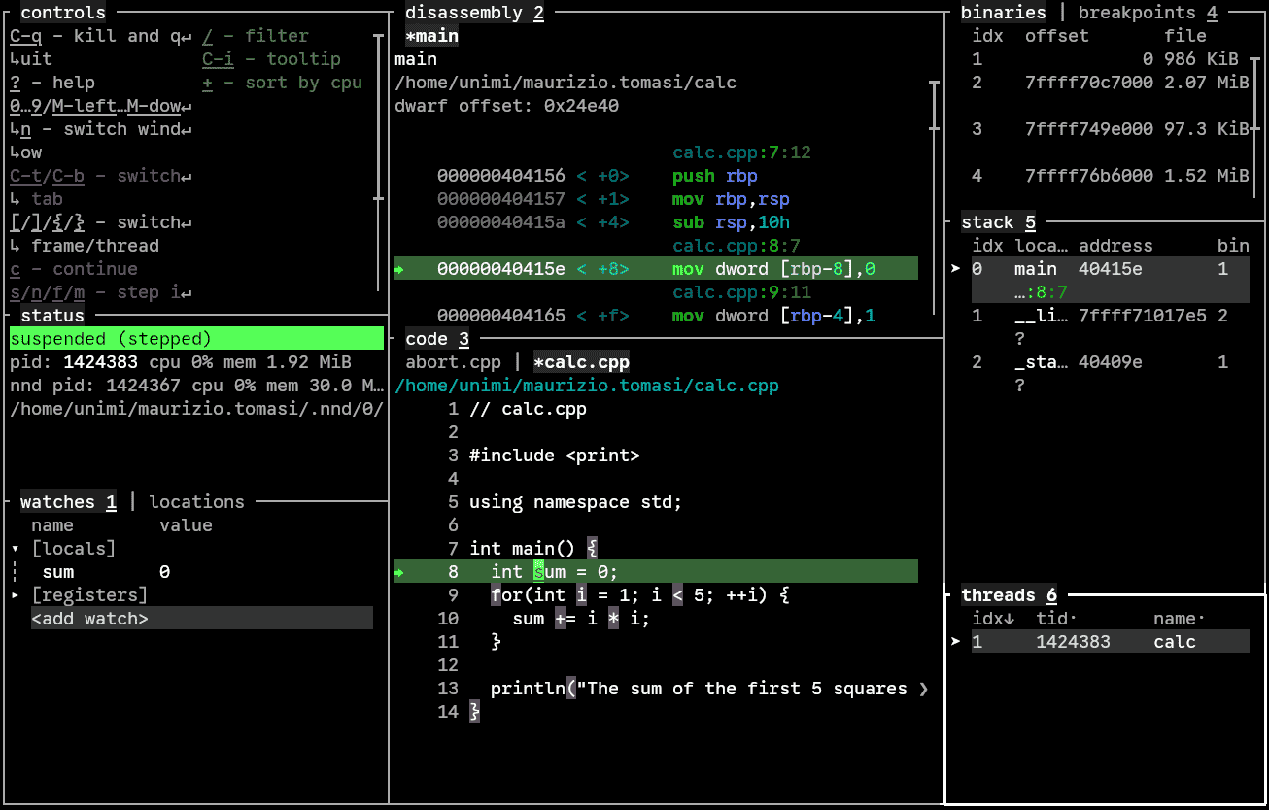Click the truncation chevron on line 13

point(923,689)
